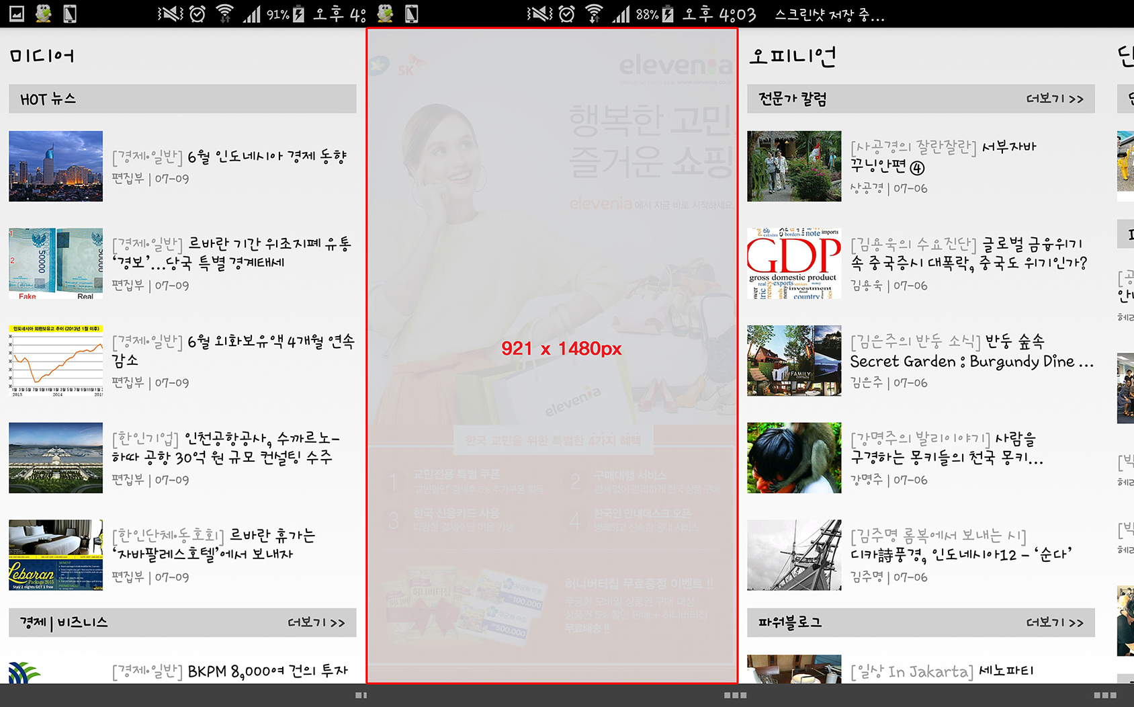Tap '스크린샷 저장 중...' notification text

coord(830,15)
